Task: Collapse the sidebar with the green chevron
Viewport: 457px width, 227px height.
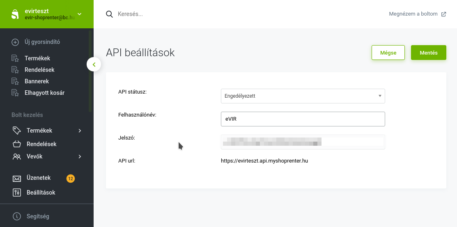Action: click(94, 64)
